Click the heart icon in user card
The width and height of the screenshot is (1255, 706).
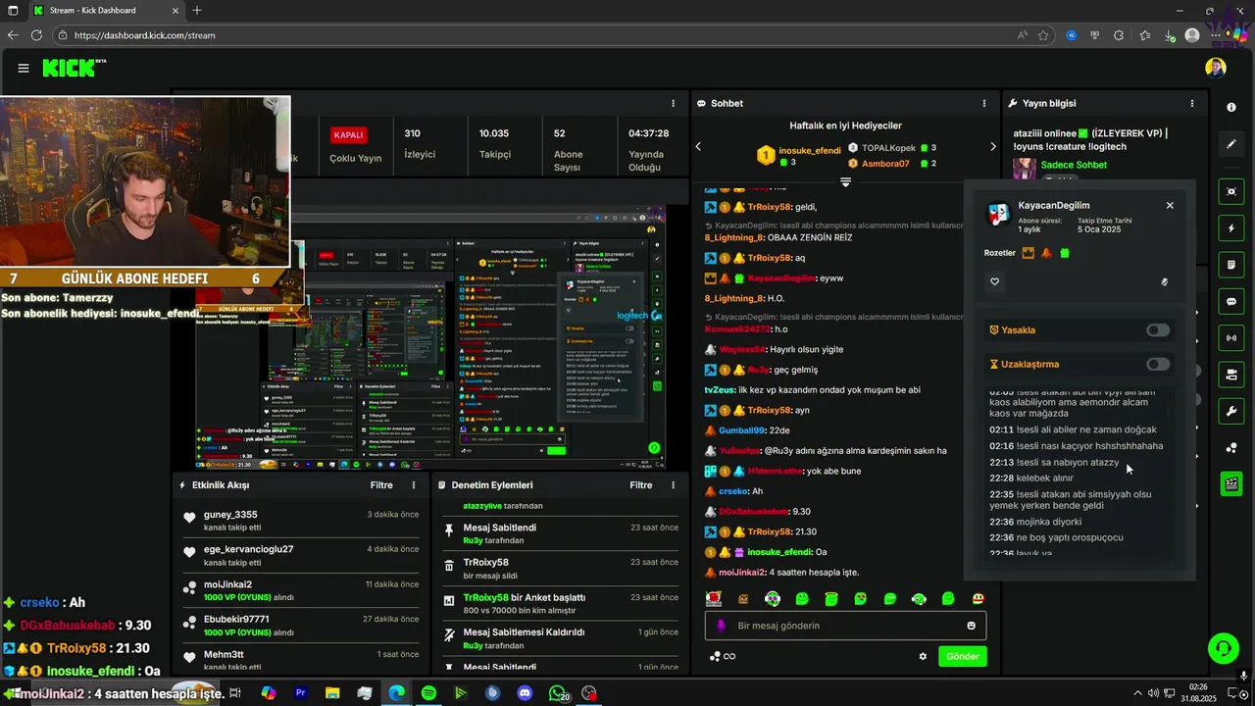pos(995,281)
